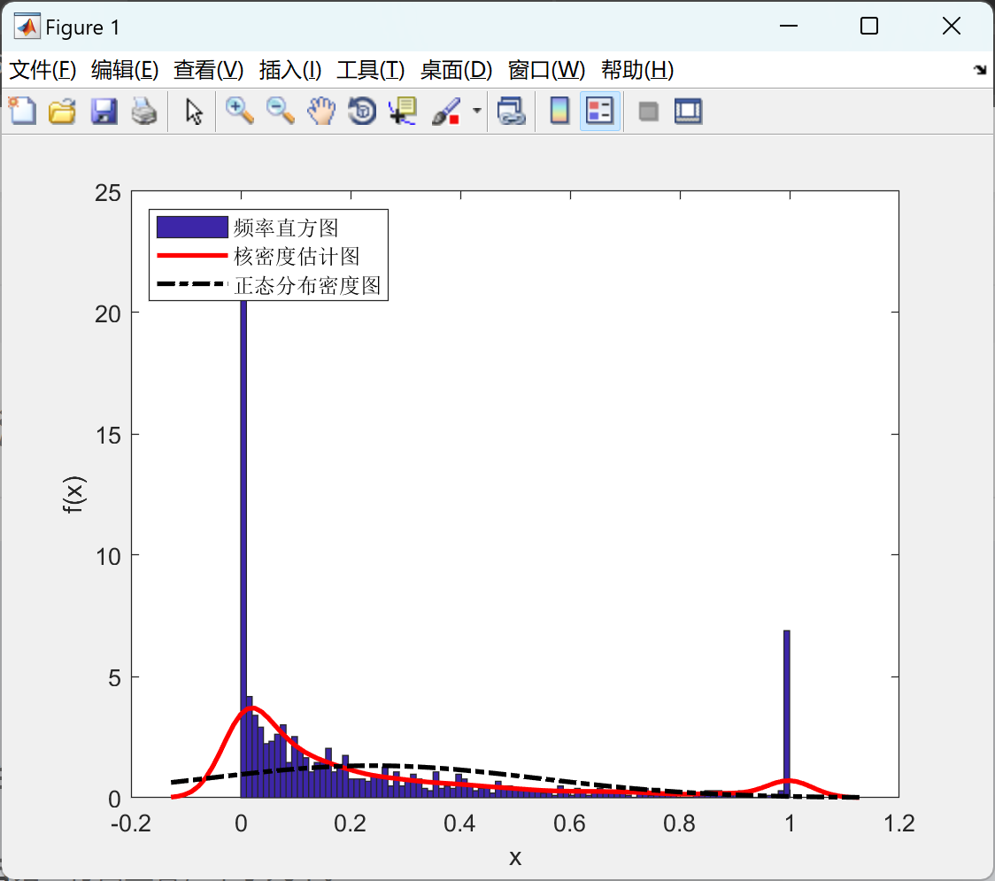Open the 工具(T) menu
The height and width of the screenshot is (881, 995).
coord(371,70)
